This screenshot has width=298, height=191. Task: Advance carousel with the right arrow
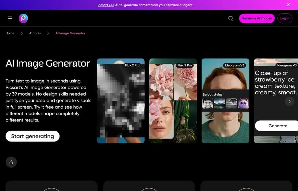click(x=290, y=101)
